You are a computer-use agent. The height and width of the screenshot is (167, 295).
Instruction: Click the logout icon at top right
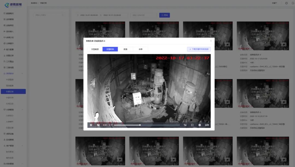293,3
